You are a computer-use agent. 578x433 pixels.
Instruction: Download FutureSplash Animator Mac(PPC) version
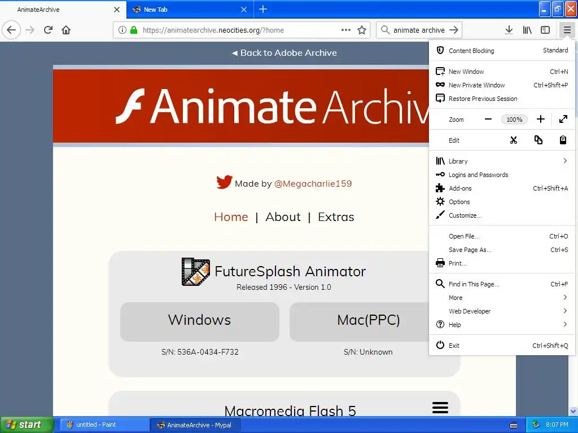click(x=360, y=321)
